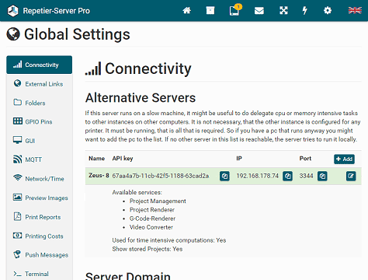The image size is (368, 280).
Task: Open the language flag selector
Action: click(x=355, y=10)
